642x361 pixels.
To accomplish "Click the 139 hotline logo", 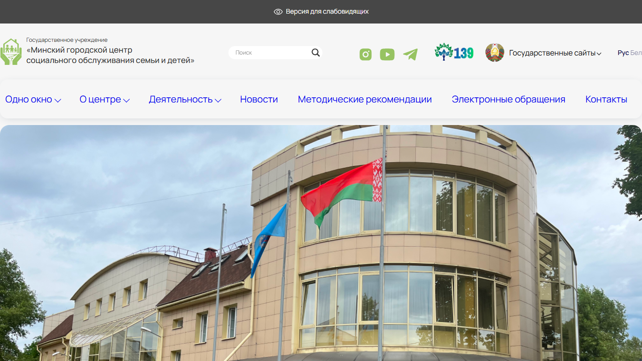I will [454, 52].
